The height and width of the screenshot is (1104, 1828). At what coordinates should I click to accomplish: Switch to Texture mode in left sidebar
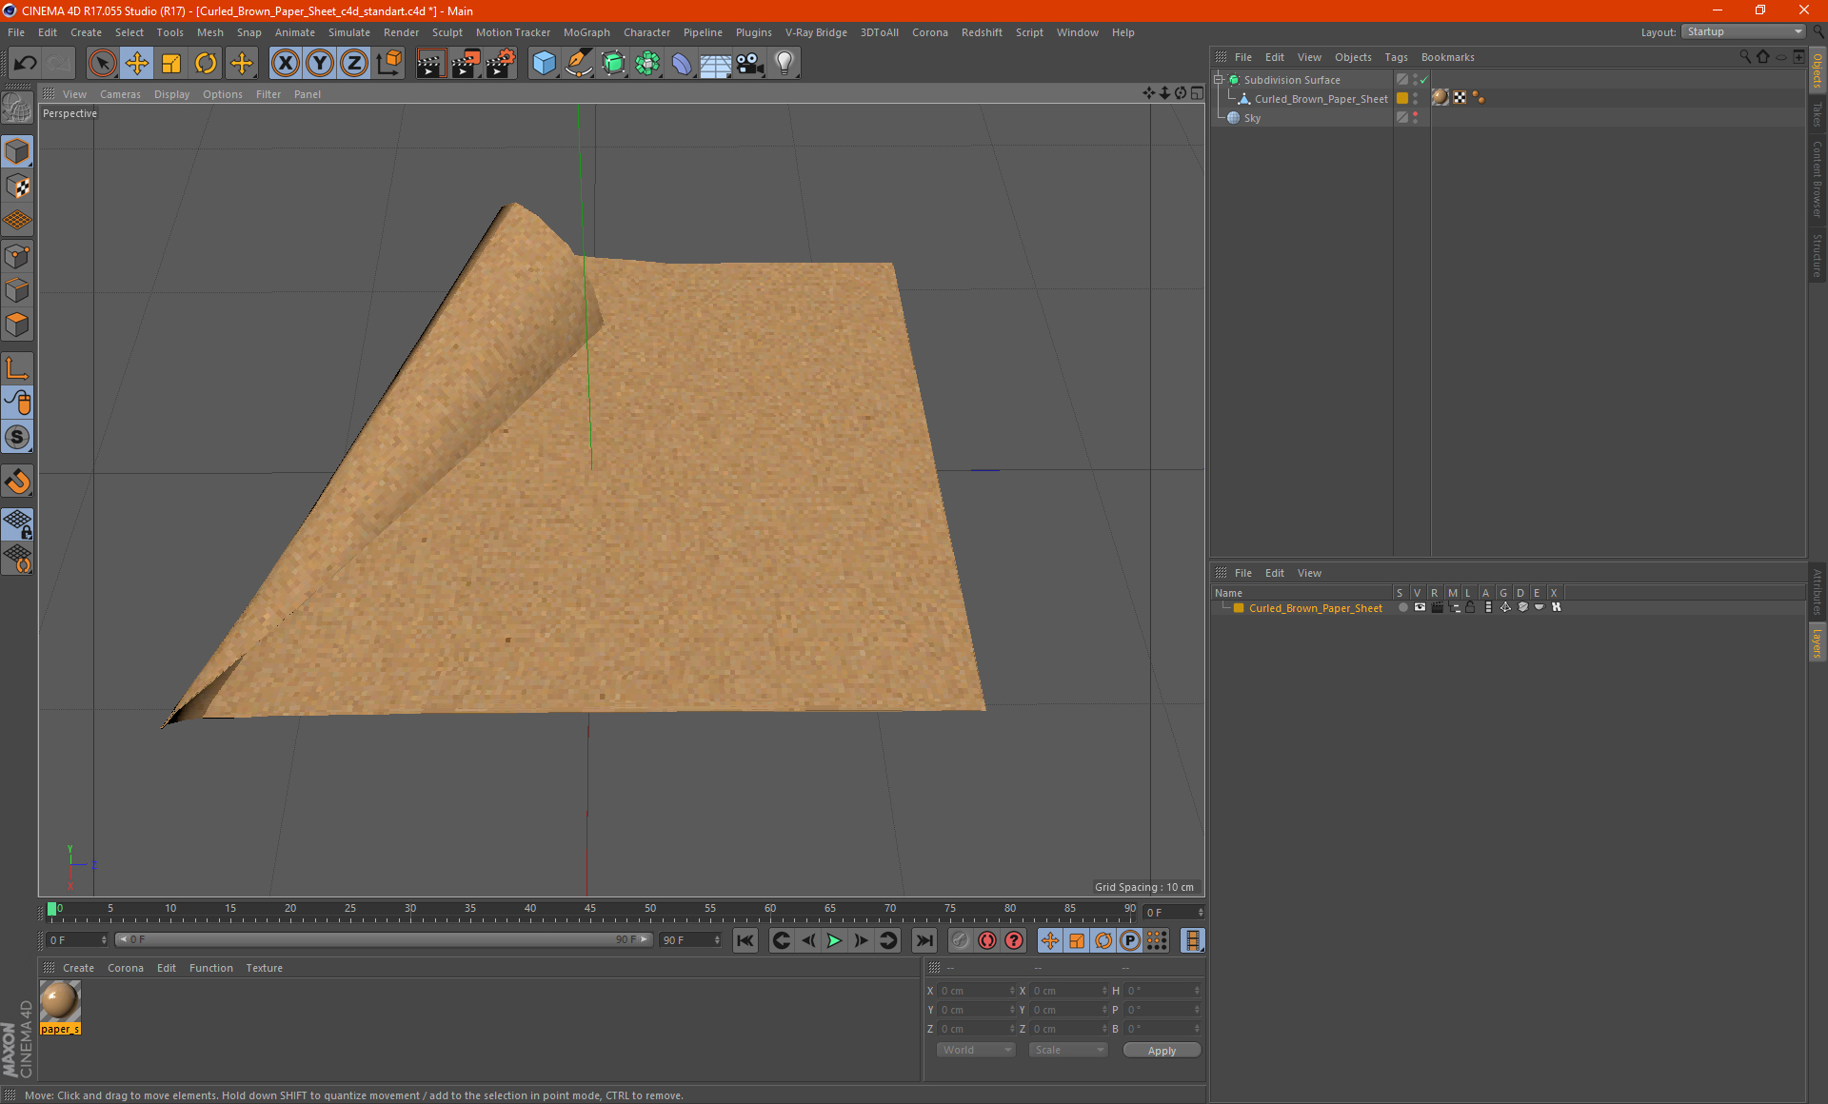tap(17, 187)
